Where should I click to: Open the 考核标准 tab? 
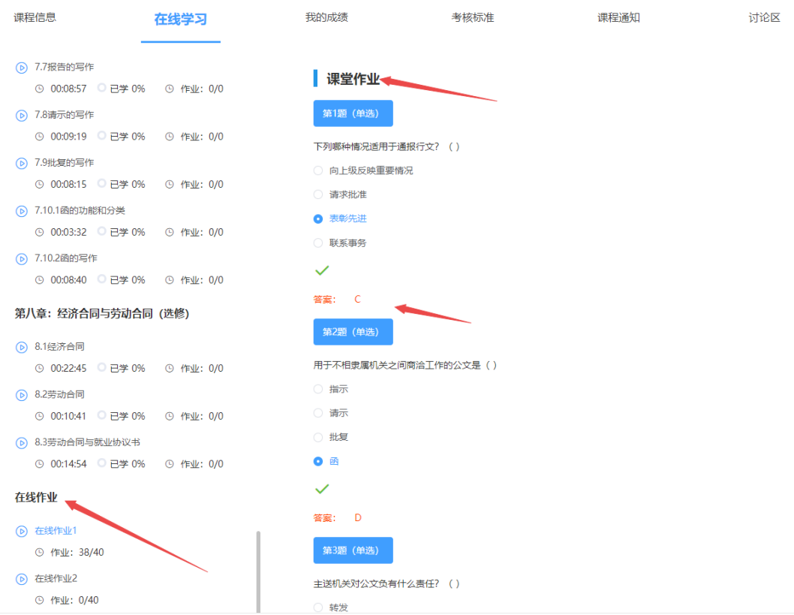coord(473,18)
